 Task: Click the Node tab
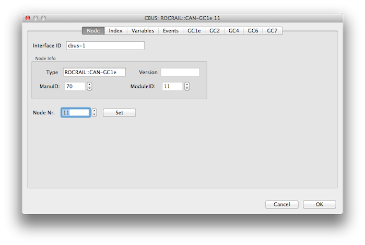pos(93,31)
